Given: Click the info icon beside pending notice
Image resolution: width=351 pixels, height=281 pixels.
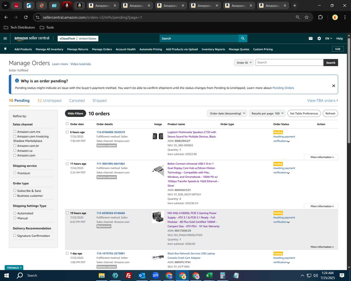Looking at the screenshot, I should 17,81.
